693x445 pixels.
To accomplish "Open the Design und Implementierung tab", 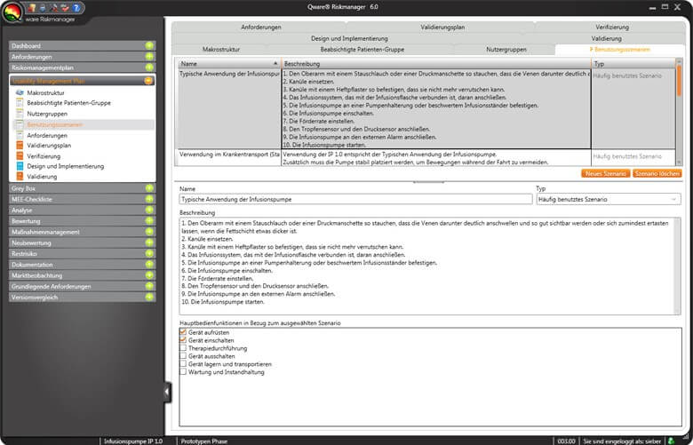I will 349,38.
